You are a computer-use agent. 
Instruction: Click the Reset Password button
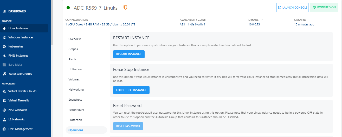(128, 126)
